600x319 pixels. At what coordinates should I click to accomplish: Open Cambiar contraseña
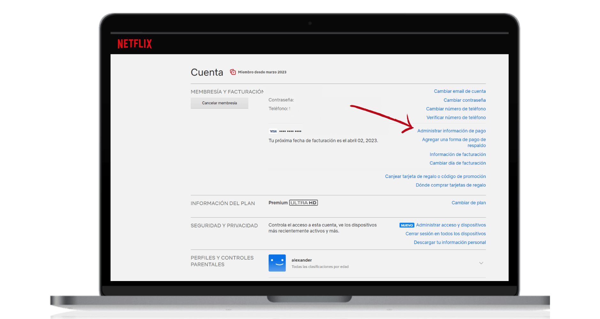(465, 100)
